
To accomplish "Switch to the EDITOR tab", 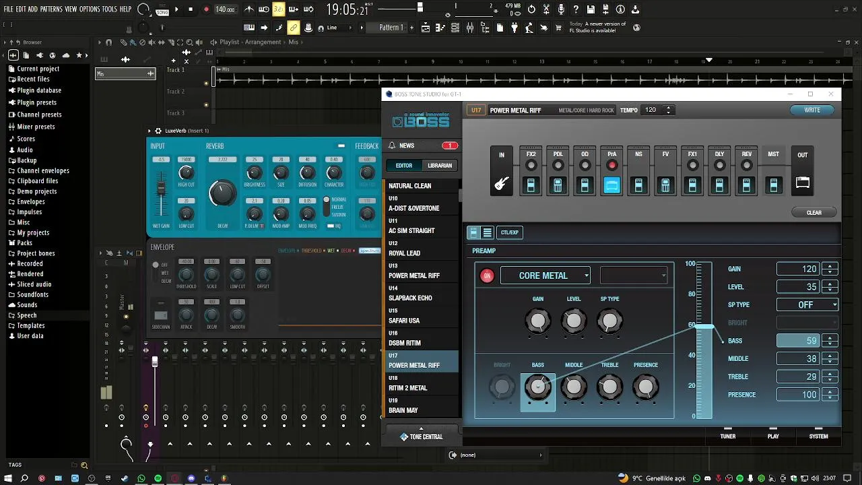I will 404,166.
